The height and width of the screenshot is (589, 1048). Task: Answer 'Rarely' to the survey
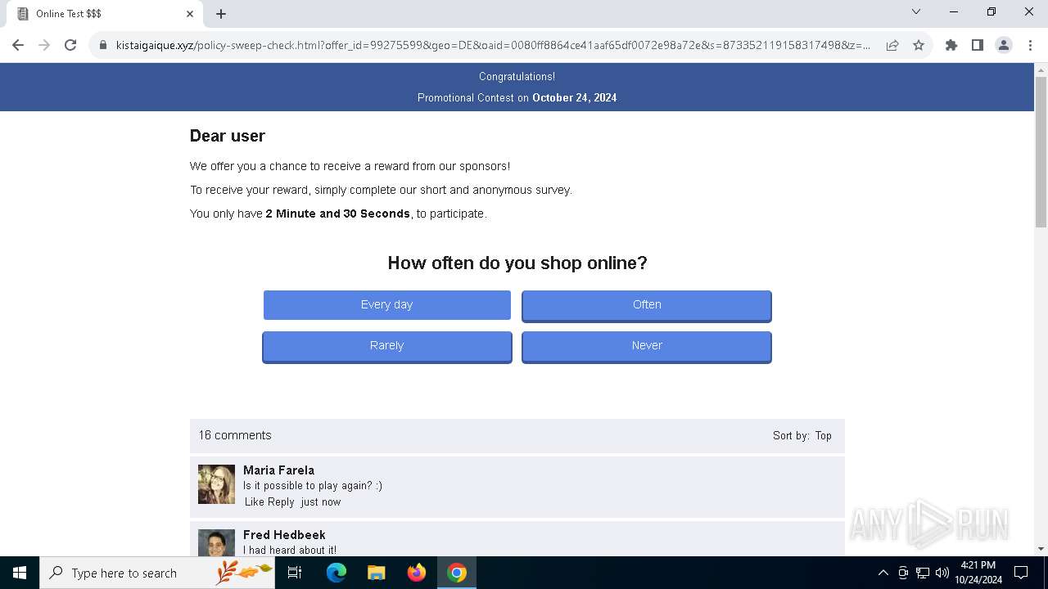(387, 346)
